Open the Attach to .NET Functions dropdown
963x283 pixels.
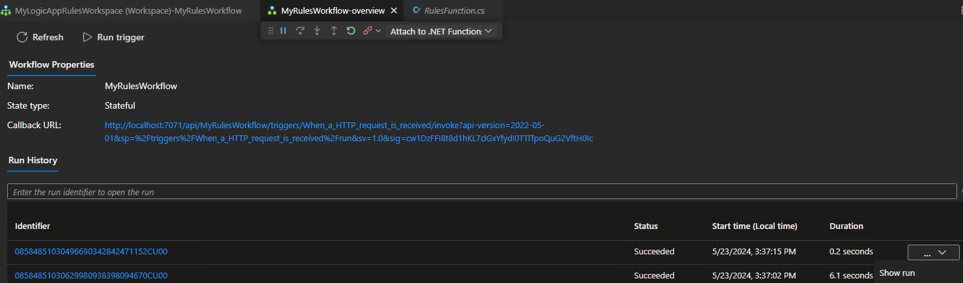point(441,31)
